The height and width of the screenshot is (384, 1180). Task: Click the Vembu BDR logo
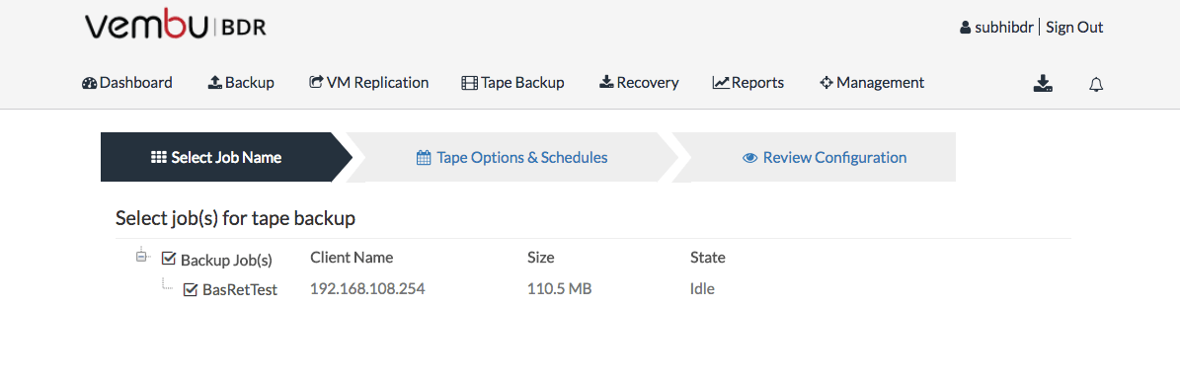[x=176, y=28]
